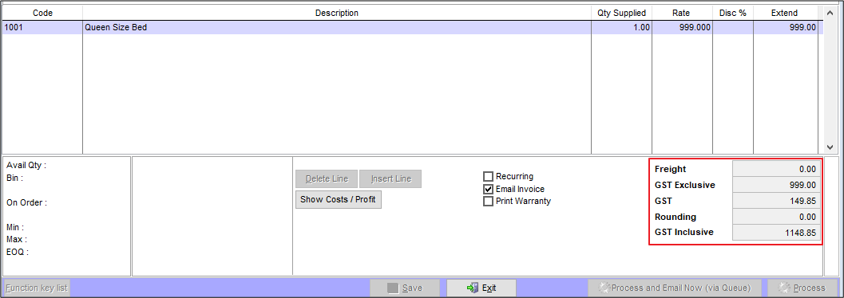The width and height of the screenshot is (844, 298).
Task: Click the 999.00 Extend cell in the grid
Action: pos(785,27)
